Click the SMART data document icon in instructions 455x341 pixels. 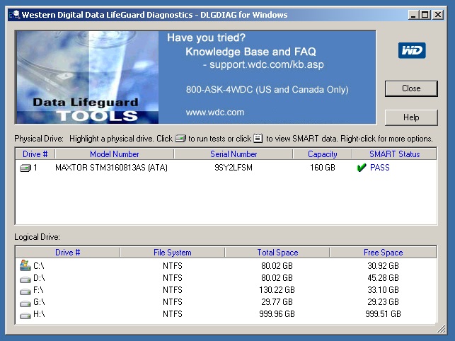(258, 139)
